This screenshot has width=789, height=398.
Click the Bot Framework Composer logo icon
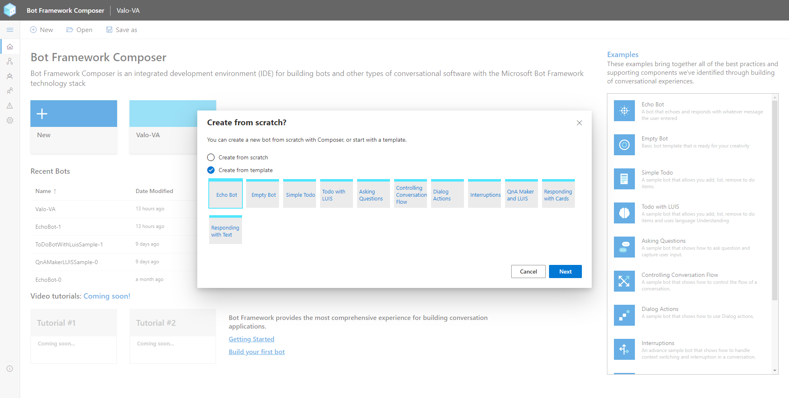tap(10, 10)
